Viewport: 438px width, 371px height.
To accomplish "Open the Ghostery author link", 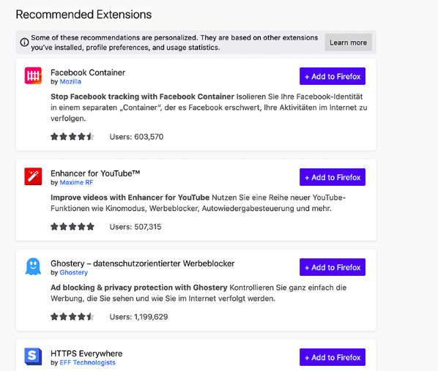I will tap(74, 273).
